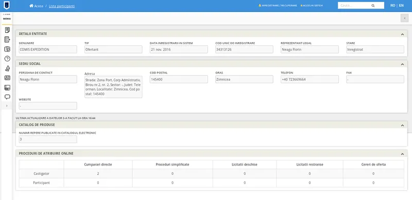Click the Fax field
Screen dimensions: 412x200
(375, 79)
